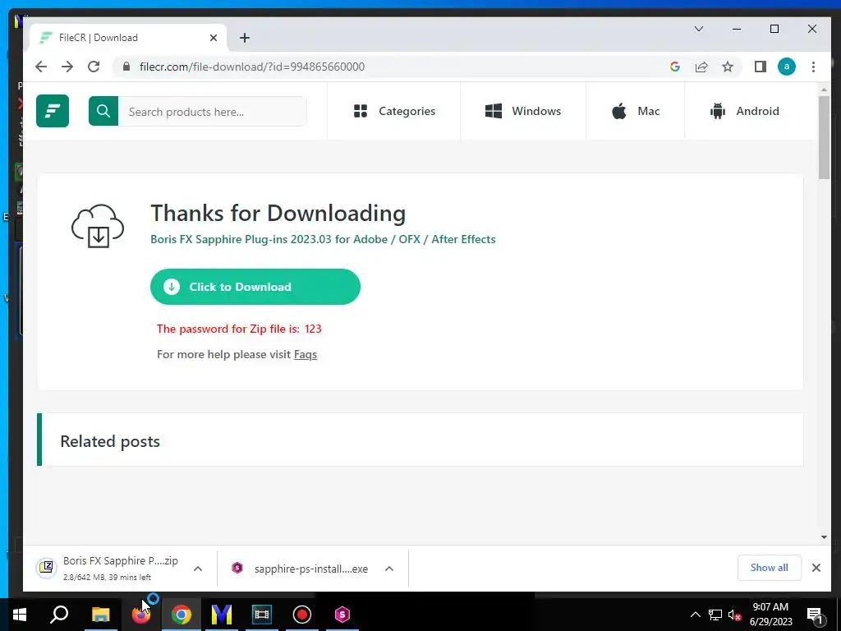Screen dimensions: 841x631
Task: Click the lock site info icon
Action: click(126, 67)
